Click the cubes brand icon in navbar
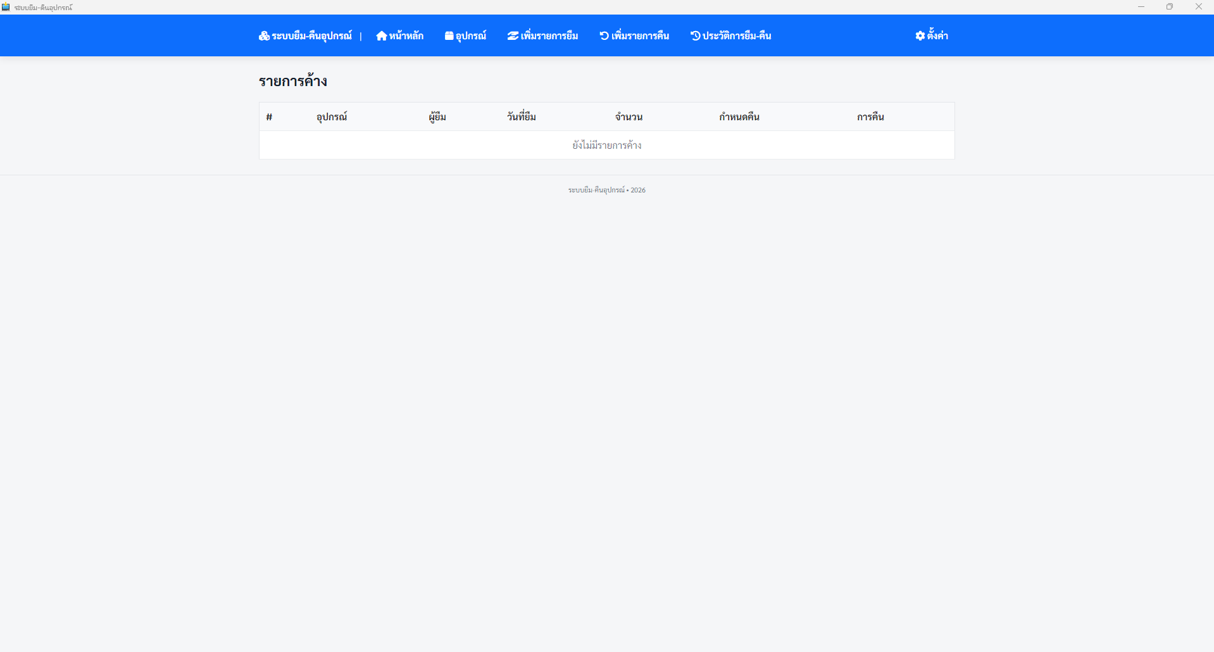Screen dimensions: 1214x652 264,36
